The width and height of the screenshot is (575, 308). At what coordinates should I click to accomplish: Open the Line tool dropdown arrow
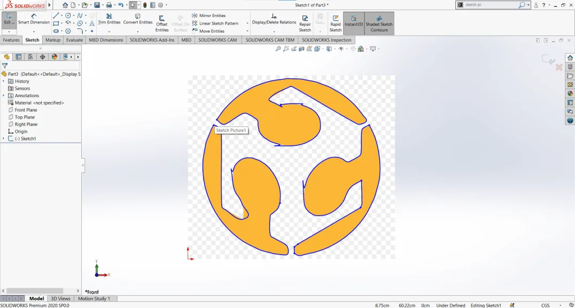pos(62,16)
